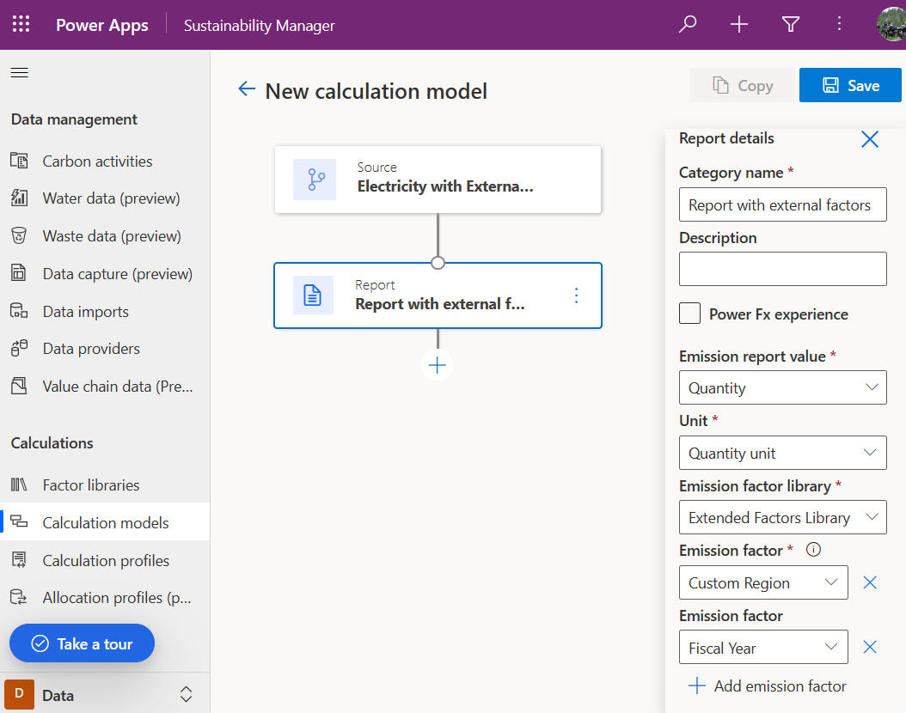Open the Report node three-dot menu
This screenshot has width=906, height=713.
[x=576, y=295]
